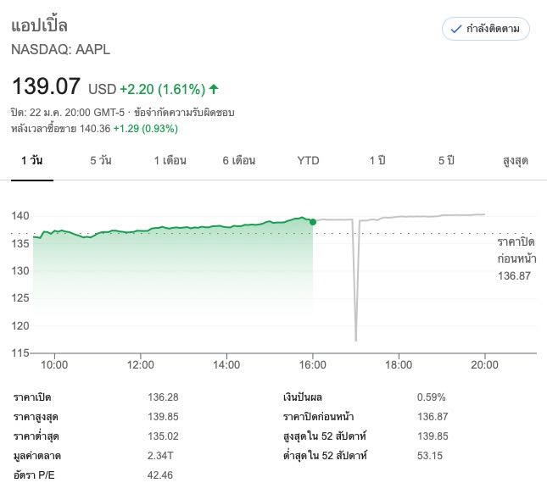Click the 139.07 price value
Image resolution: width=547 pixels, height=494 pixels.
point(46,86)
